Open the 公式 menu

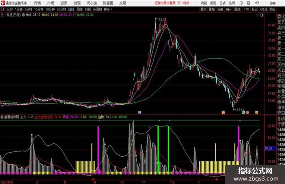click(x=222, y=3)
